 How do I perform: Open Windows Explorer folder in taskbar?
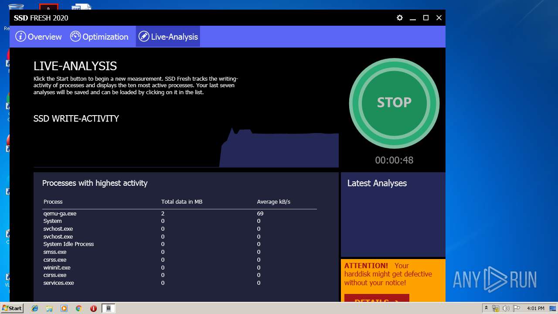pos(49,308)
